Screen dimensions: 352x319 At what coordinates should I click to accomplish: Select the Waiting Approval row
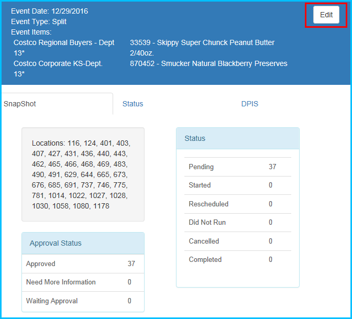(x=83, y=301)
